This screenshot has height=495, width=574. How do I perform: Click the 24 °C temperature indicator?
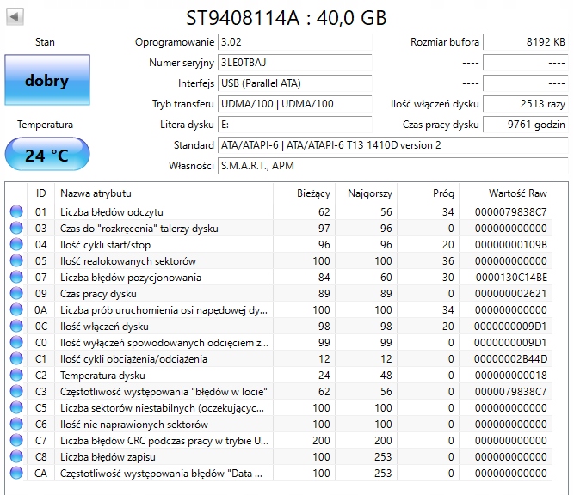coord(47,155)
